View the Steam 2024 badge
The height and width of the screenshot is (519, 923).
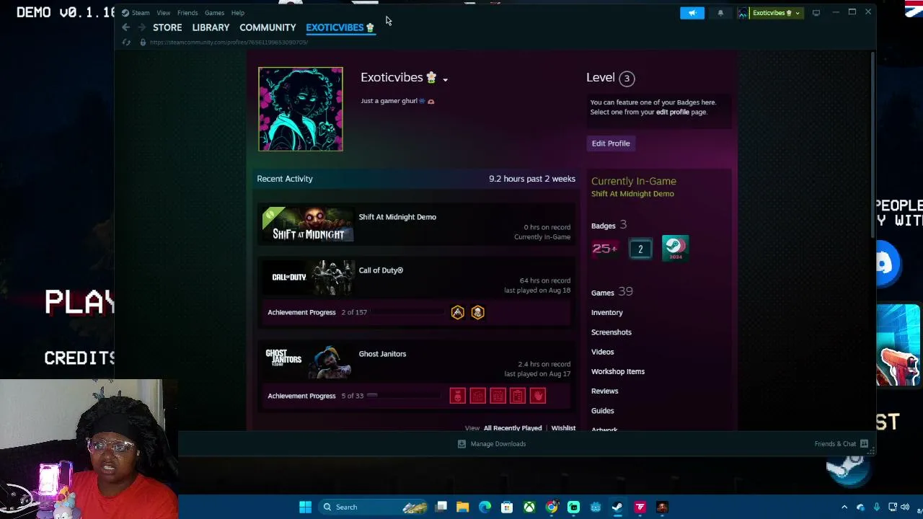675,248
